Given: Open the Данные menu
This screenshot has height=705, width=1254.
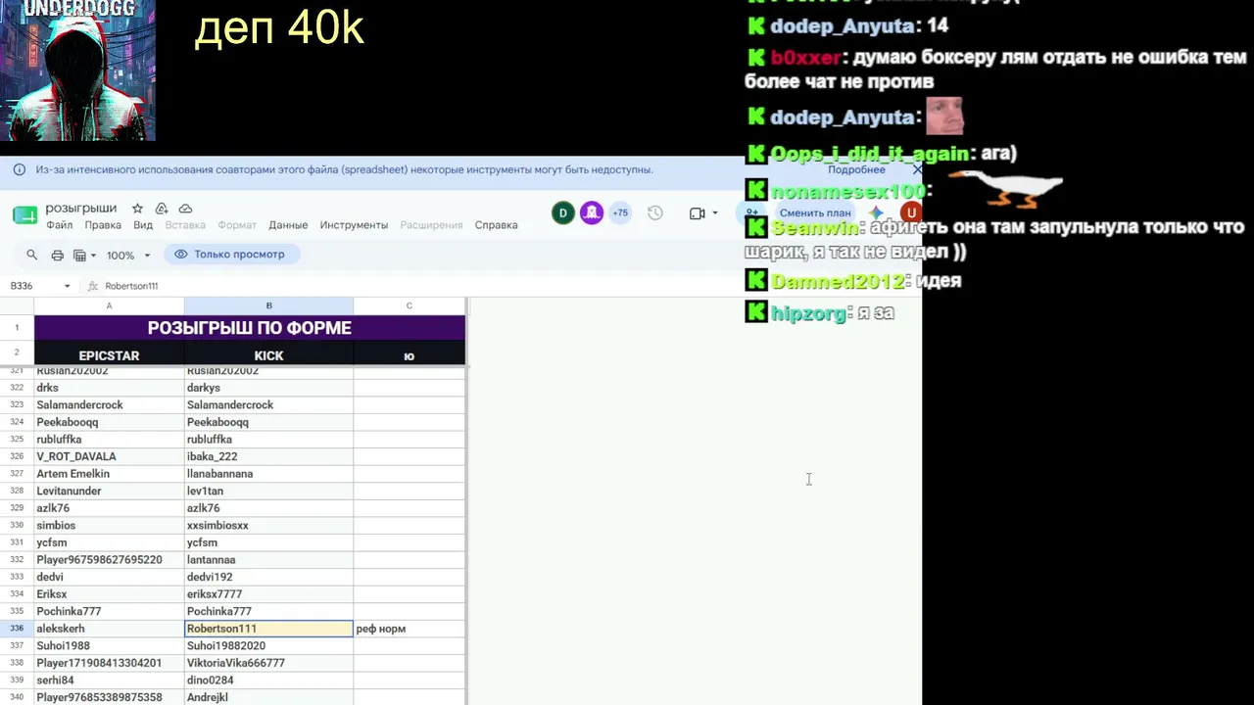Looking at the screenshot, I should pyautogui.click(x=288, y=225).
